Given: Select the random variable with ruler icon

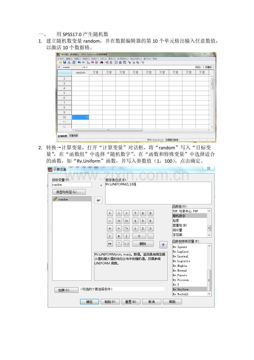Looking at the screenshot, I should pyautogui.click(x=63, y=199).
